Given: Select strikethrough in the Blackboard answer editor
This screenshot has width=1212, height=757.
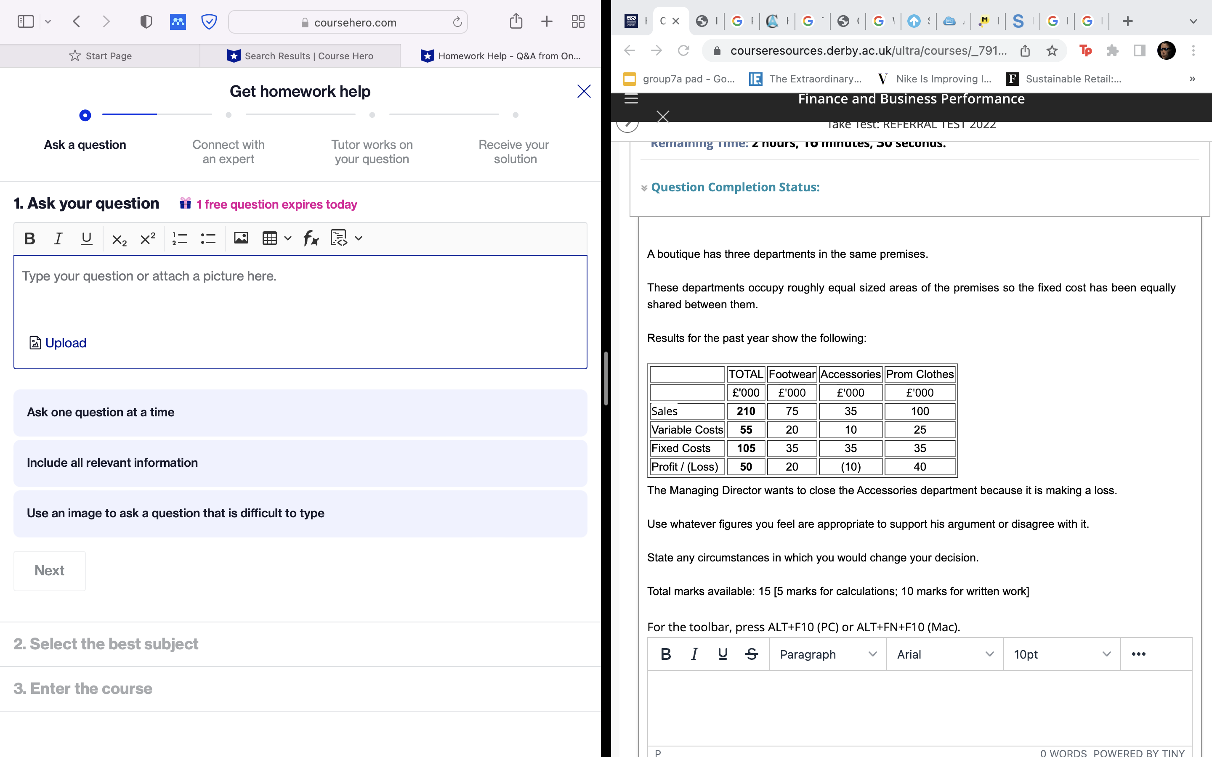Looking at the screenshot, I should coord(751,654).
